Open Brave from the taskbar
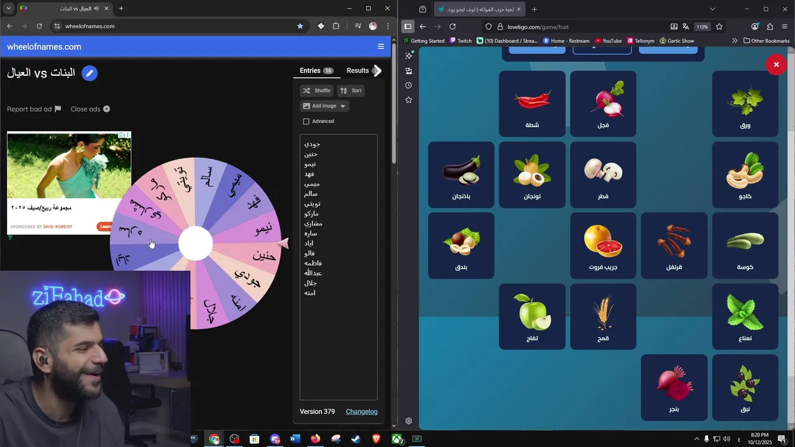795x447 pixels. click(x=376, y=439)
